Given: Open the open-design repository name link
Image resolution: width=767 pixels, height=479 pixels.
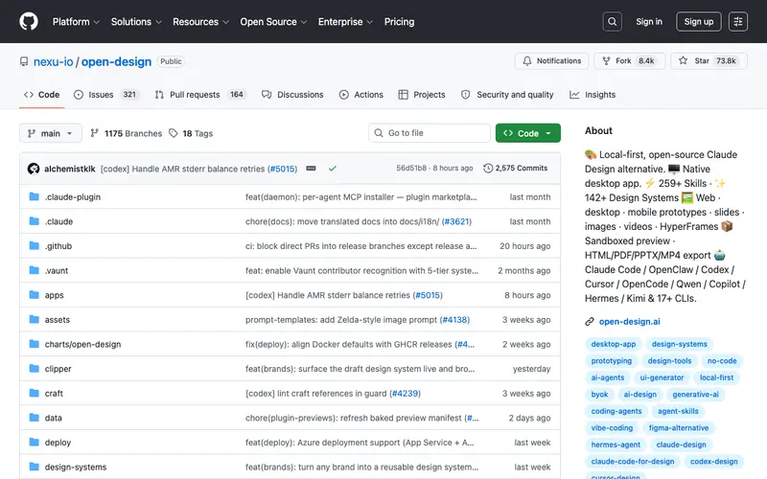Looking at the screenshot, I should (x=116, y=62).
